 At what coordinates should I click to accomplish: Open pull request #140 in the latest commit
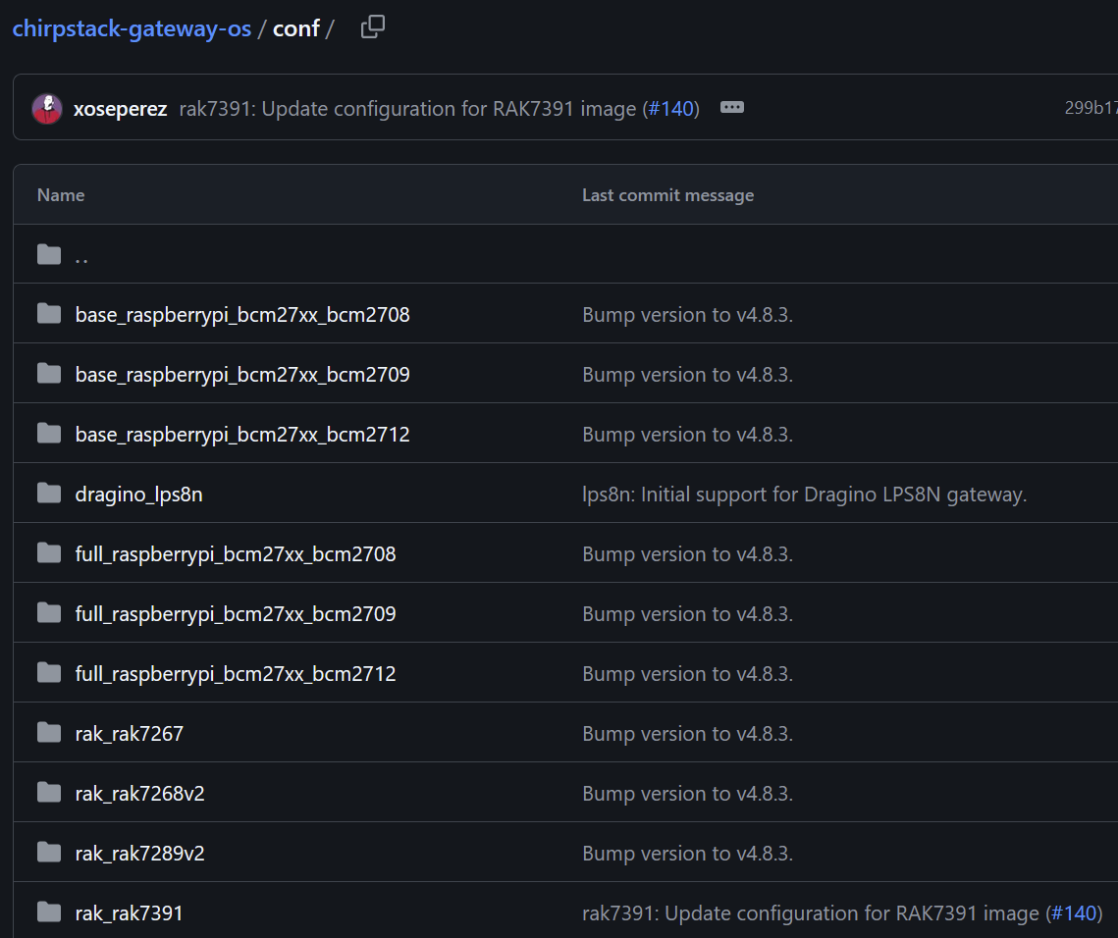pyautogui.click(x=671, y=109)
